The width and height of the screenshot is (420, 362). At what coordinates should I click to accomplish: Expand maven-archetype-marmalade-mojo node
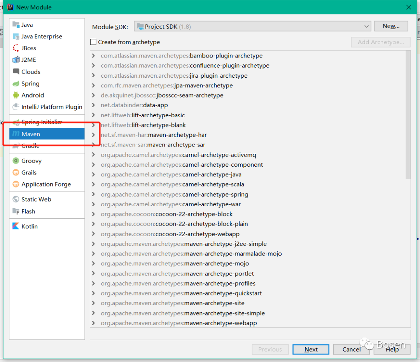[x=93, y=254]
